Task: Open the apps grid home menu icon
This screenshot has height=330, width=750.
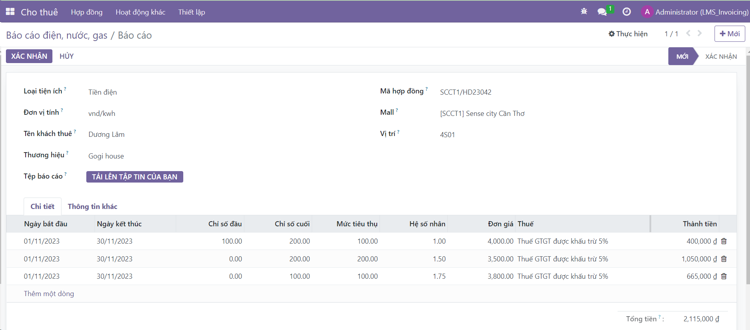Action: [x=10, y=12]
